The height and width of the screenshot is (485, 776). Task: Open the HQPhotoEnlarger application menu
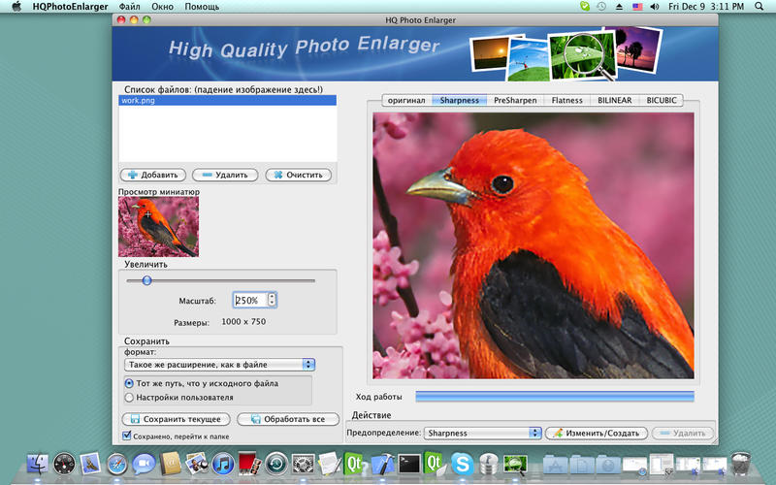coord(70,7)
